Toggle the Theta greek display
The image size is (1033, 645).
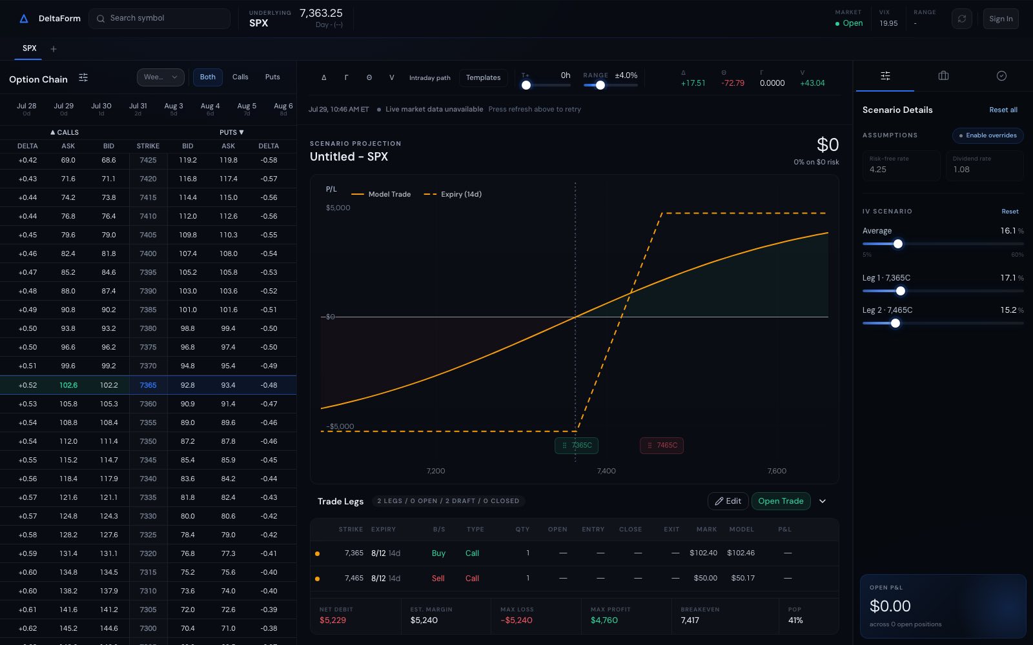click(369, 77)
